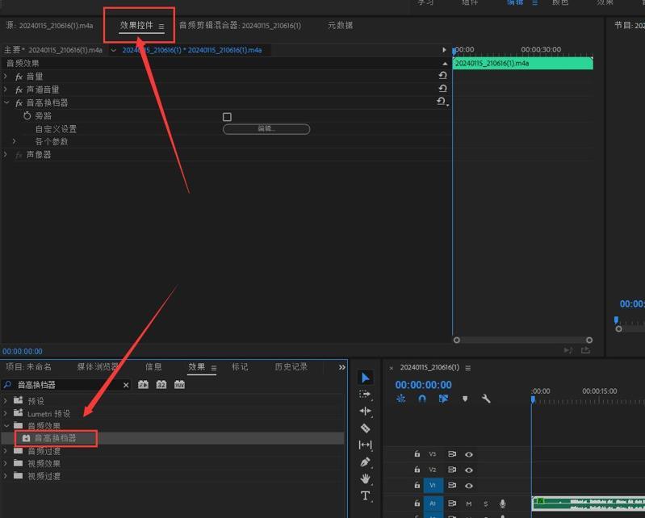Screen dimensions: 645x518
Task: Select the Selection tool arrow
Action: [365, 378]
